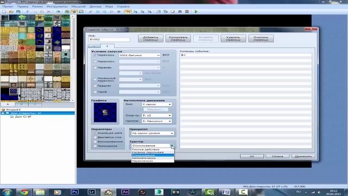The image size is (348, 196).
Task: Check the Герой condition checkbox
Action: pos(95,91)
